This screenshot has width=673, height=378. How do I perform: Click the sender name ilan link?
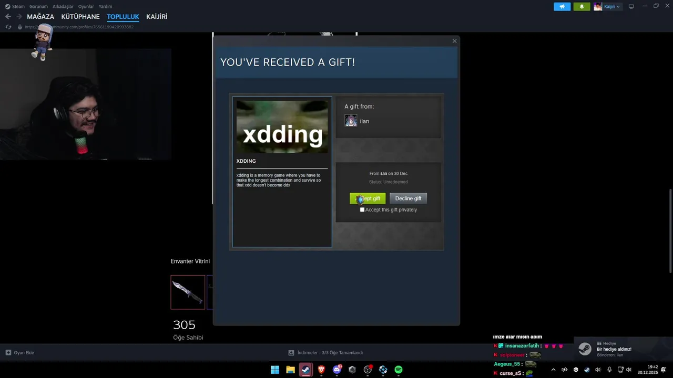(x=364, y=121)
